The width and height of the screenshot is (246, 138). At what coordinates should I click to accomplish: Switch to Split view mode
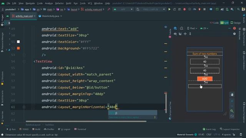(224, 23)
